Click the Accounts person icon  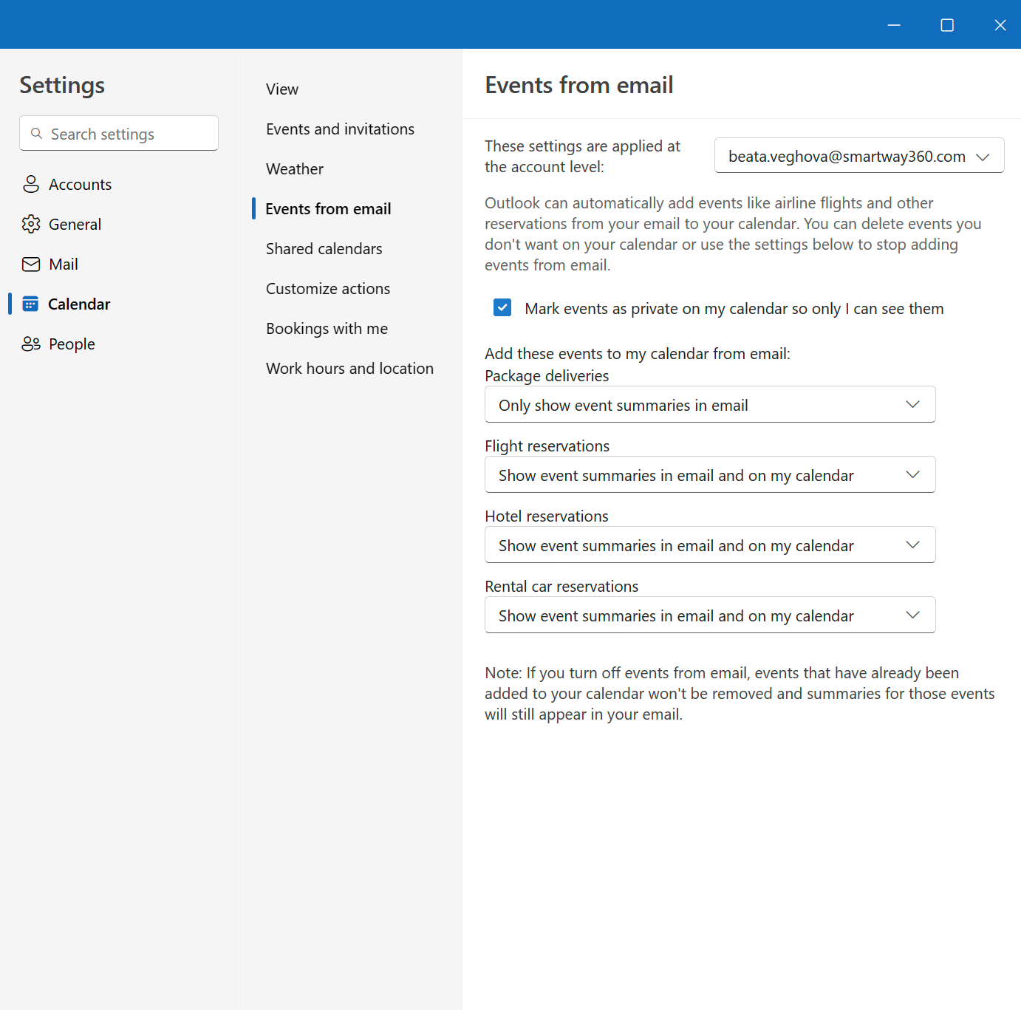pyautogui.click(x=31, y=184)
